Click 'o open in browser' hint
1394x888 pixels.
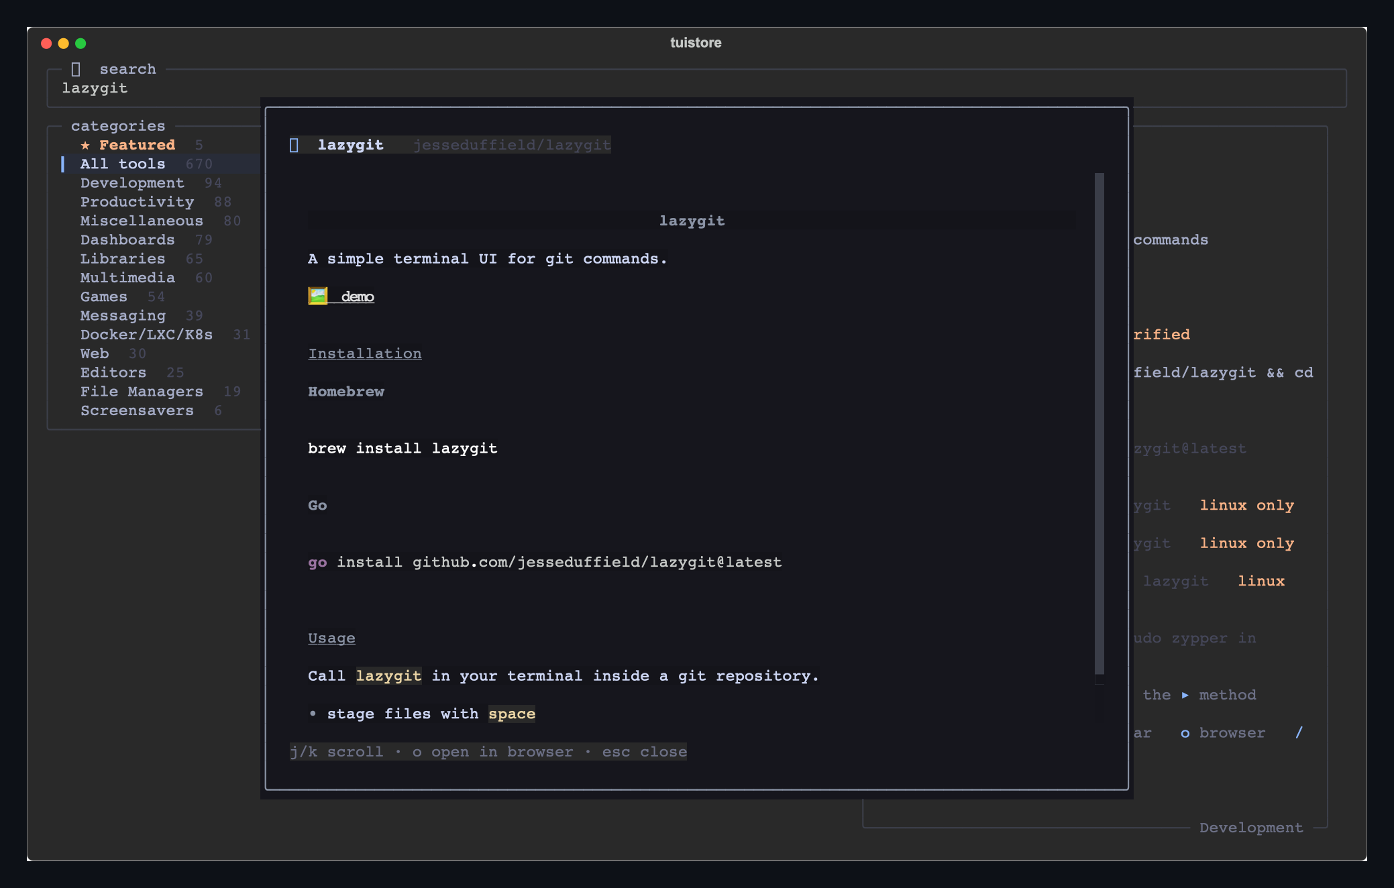tap(492, 752)
